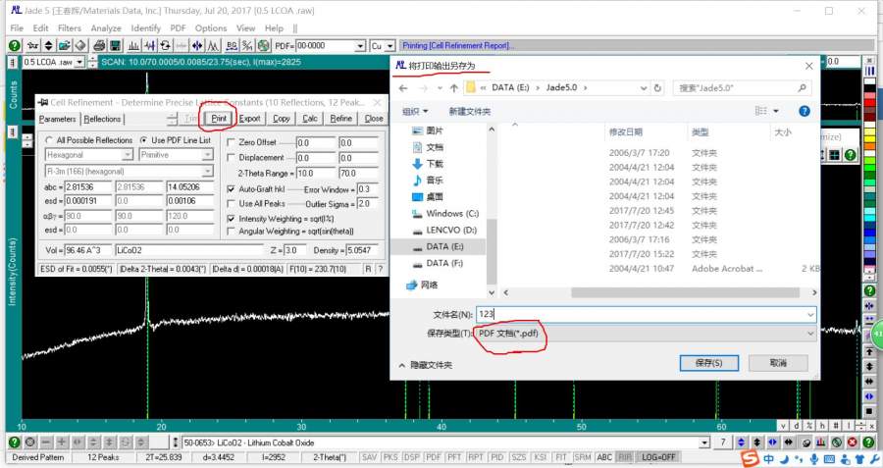Enable the Angular Weighting checkbox

pyautogui.click(x=231, y=231)
